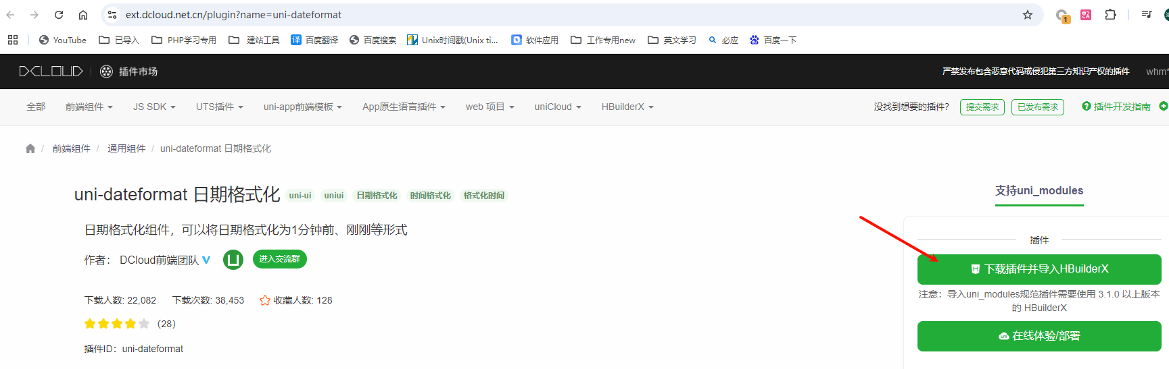Open the PHP学习专用 bookmark folder
Viewport: 1169px width, 369px height.
pyautogui.click(x=184, y=40)
